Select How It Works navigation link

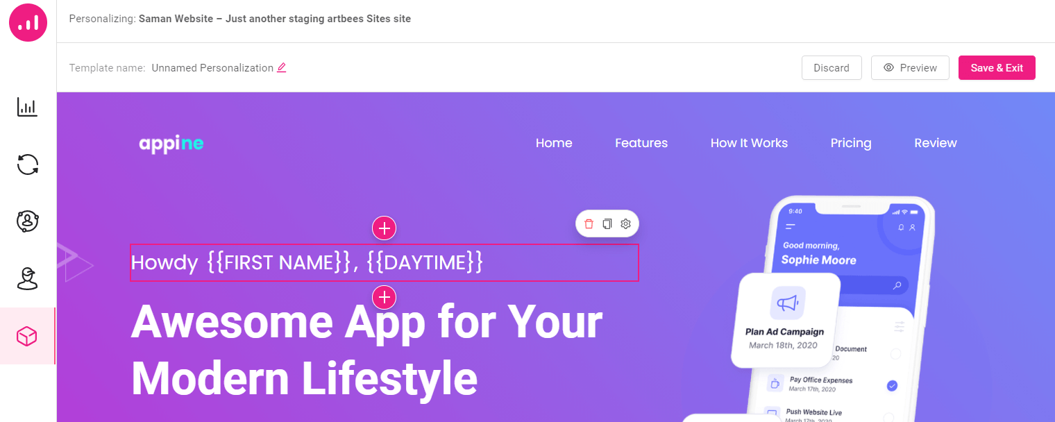(749, 143)
